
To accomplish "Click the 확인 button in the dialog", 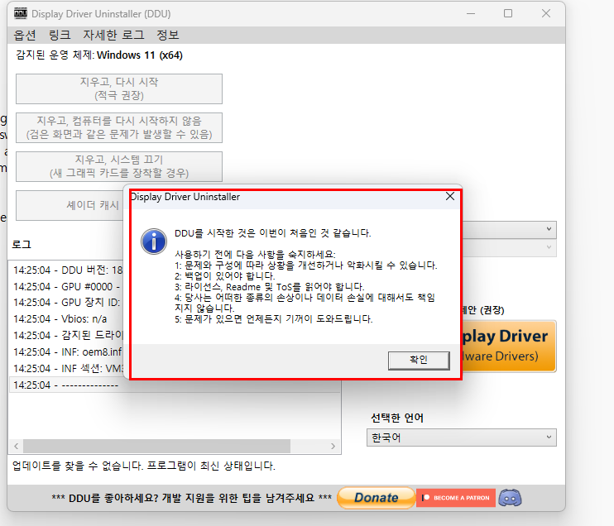I will tap(419, 360).
